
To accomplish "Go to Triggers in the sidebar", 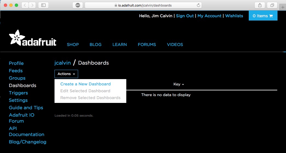I will coord(18,93).
